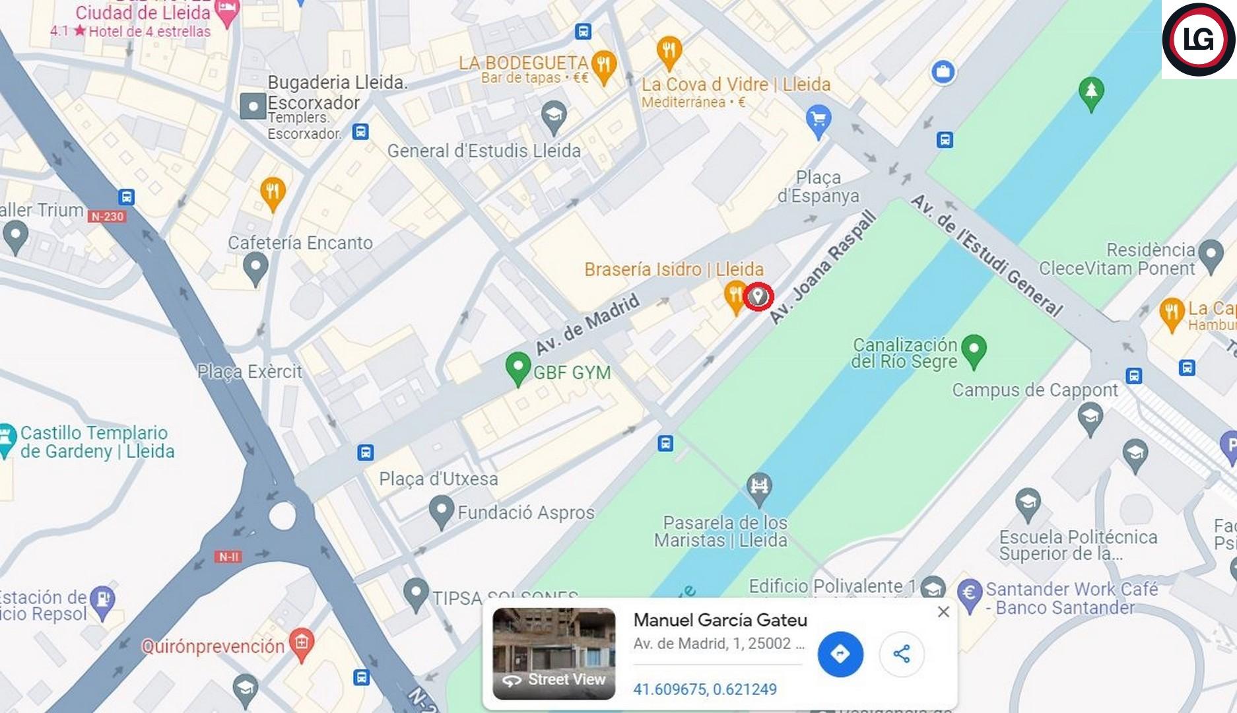1237x713 pixels.
Task: Open Street View thumbnail preview
Action: coord(554,654)
